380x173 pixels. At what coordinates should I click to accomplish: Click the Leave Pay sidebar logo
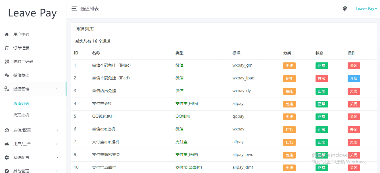[x=32, y=13]
